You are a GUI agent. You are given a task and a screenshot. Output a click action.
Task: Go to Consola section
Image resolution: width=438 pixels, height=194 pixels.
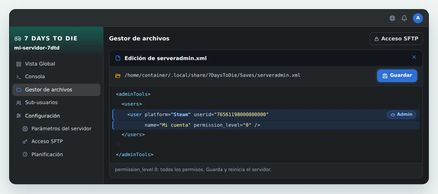56,77
